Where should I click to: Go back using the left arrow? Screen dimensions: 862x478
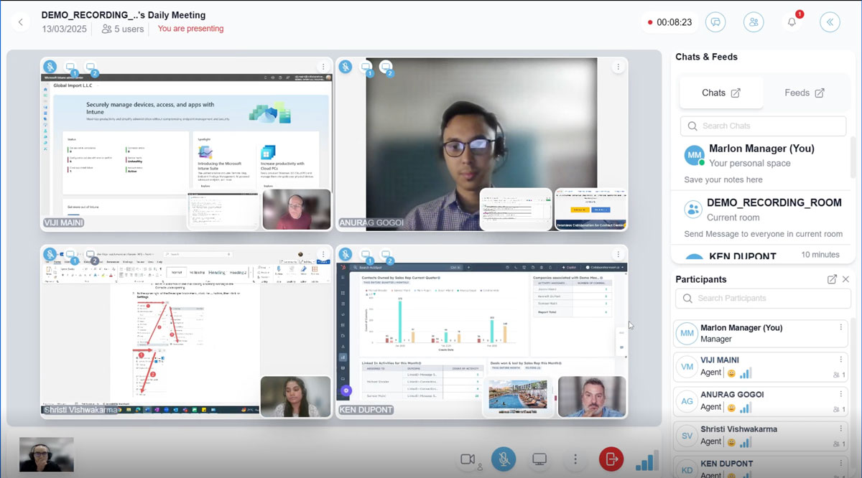(x=20, y=22)
